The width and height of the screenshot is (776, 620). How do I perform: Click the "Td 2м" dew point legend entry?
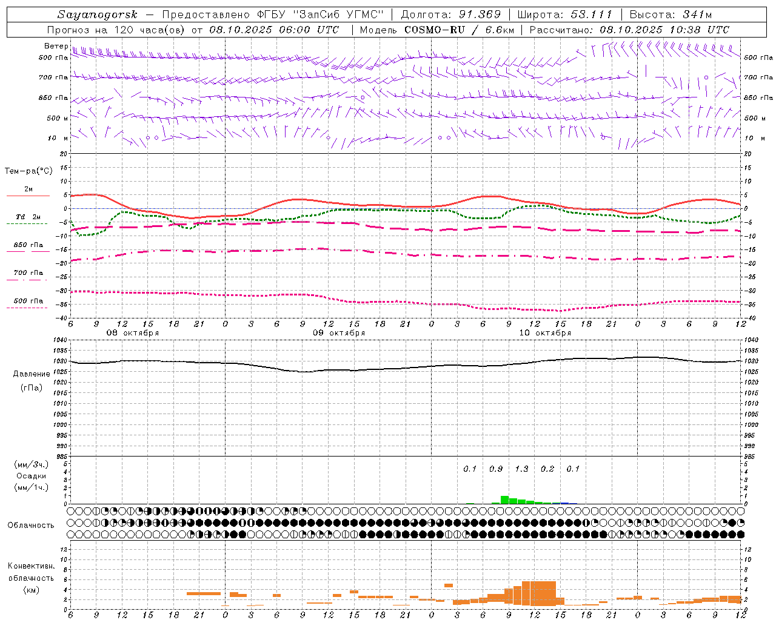tap(28, 217)
